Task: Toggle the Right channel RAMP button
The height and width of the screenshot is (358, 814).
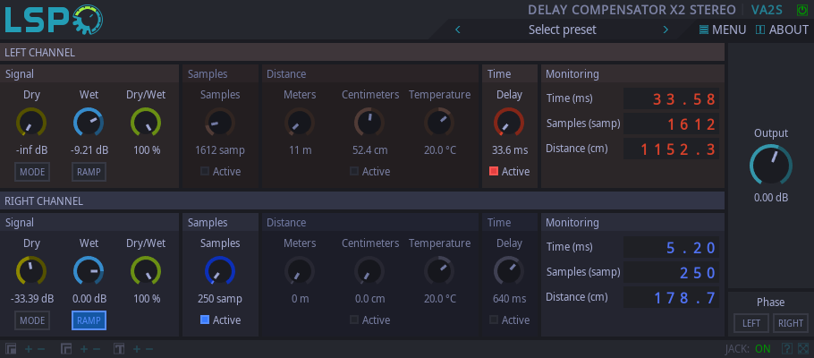Action: 89,320
